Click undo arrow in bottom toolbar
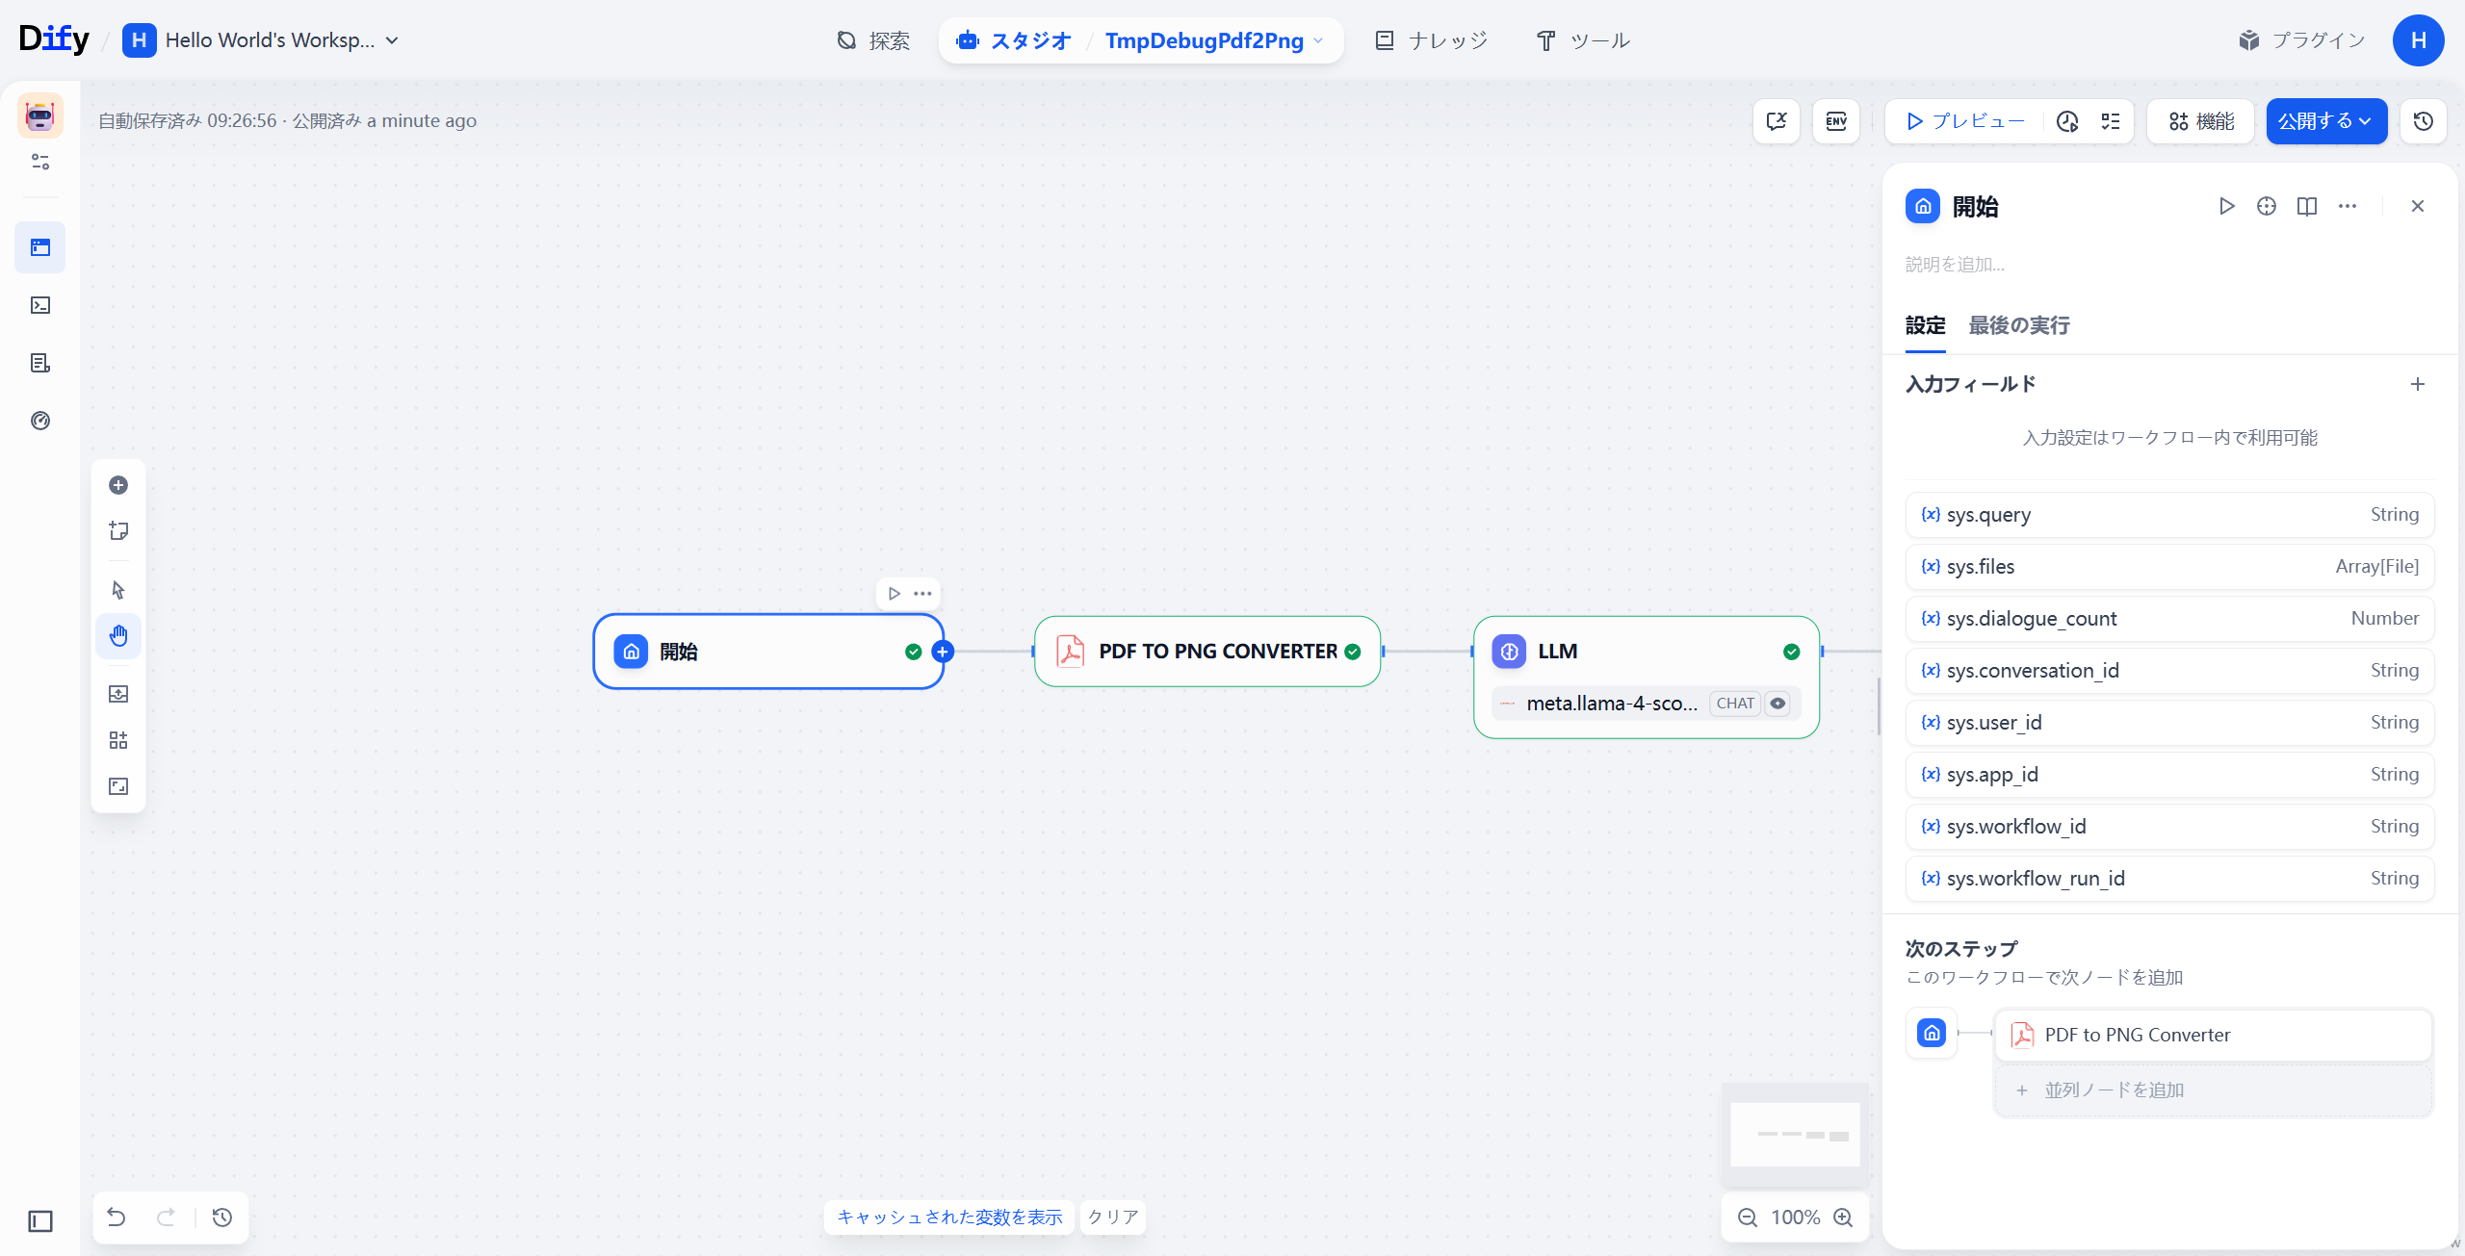This screenshot has width=2465, height=1256. click(117, 1218)
